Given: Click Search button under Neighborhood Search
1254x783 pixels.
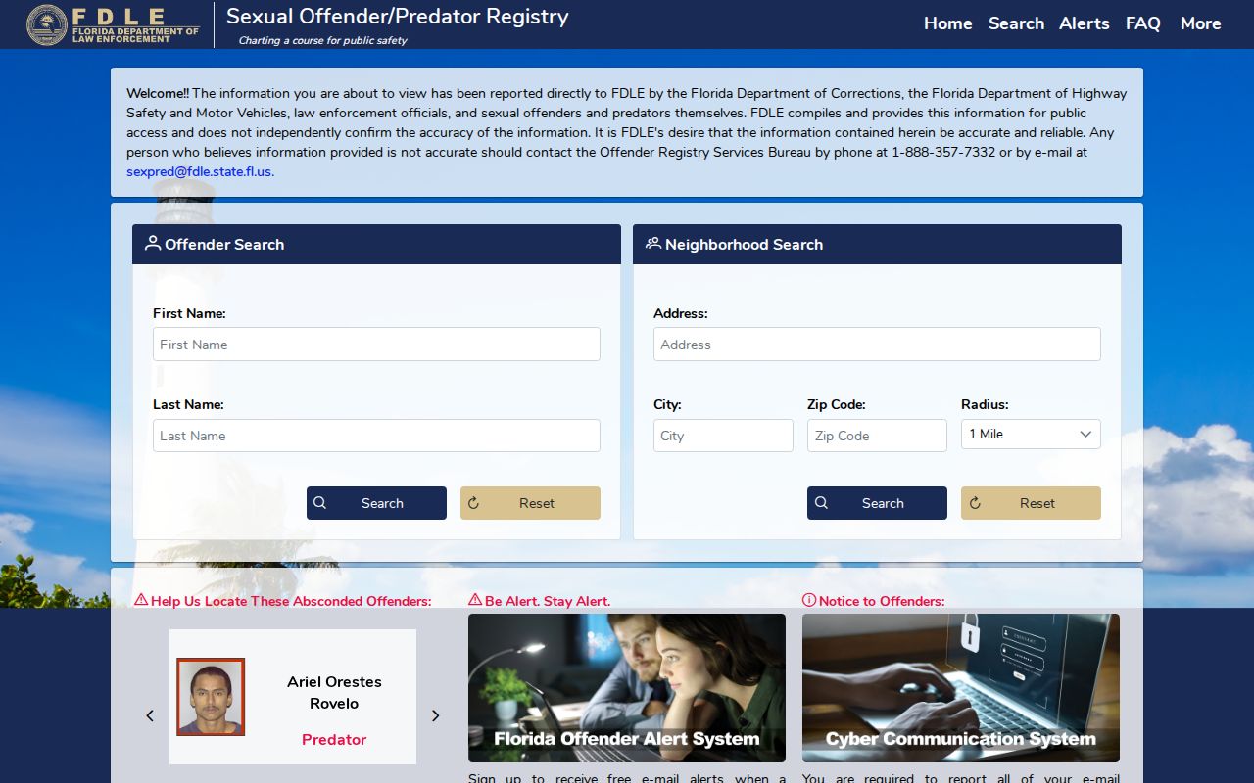Looking at the screenshot, I should pyautogui.click(x=877, y=503).
